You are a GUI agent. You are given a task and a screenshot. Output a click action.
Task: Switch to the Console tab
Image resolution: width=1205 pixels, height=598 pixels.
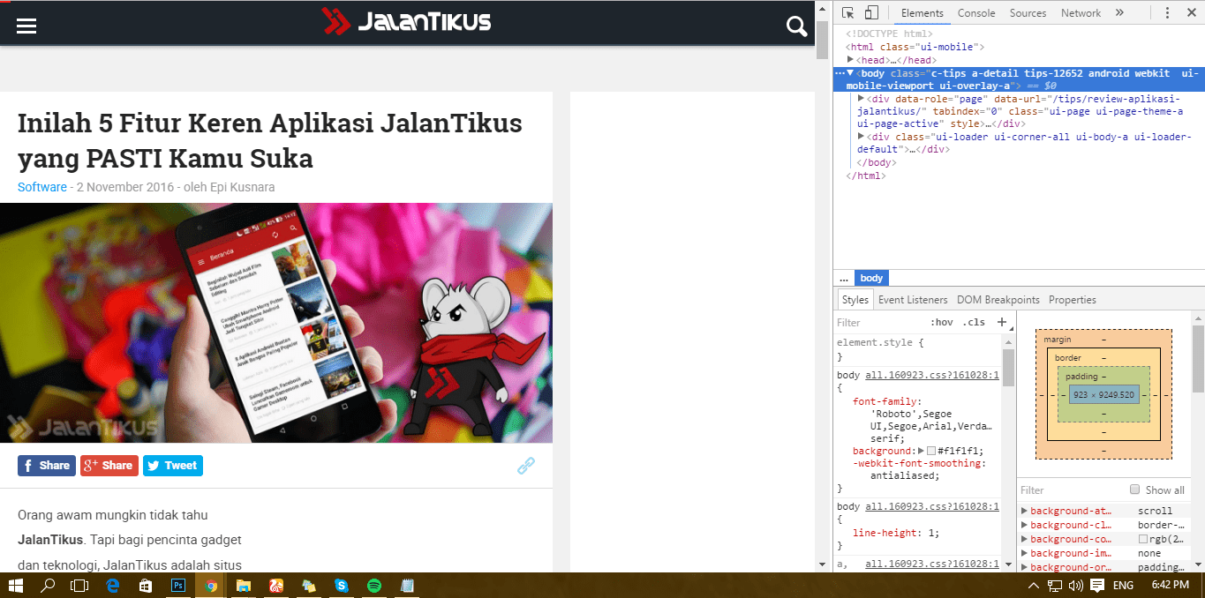tap(976, 12)
